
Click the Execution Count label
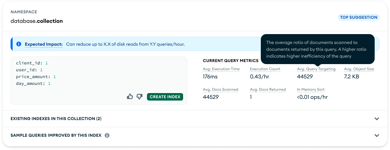click(265, 69)
